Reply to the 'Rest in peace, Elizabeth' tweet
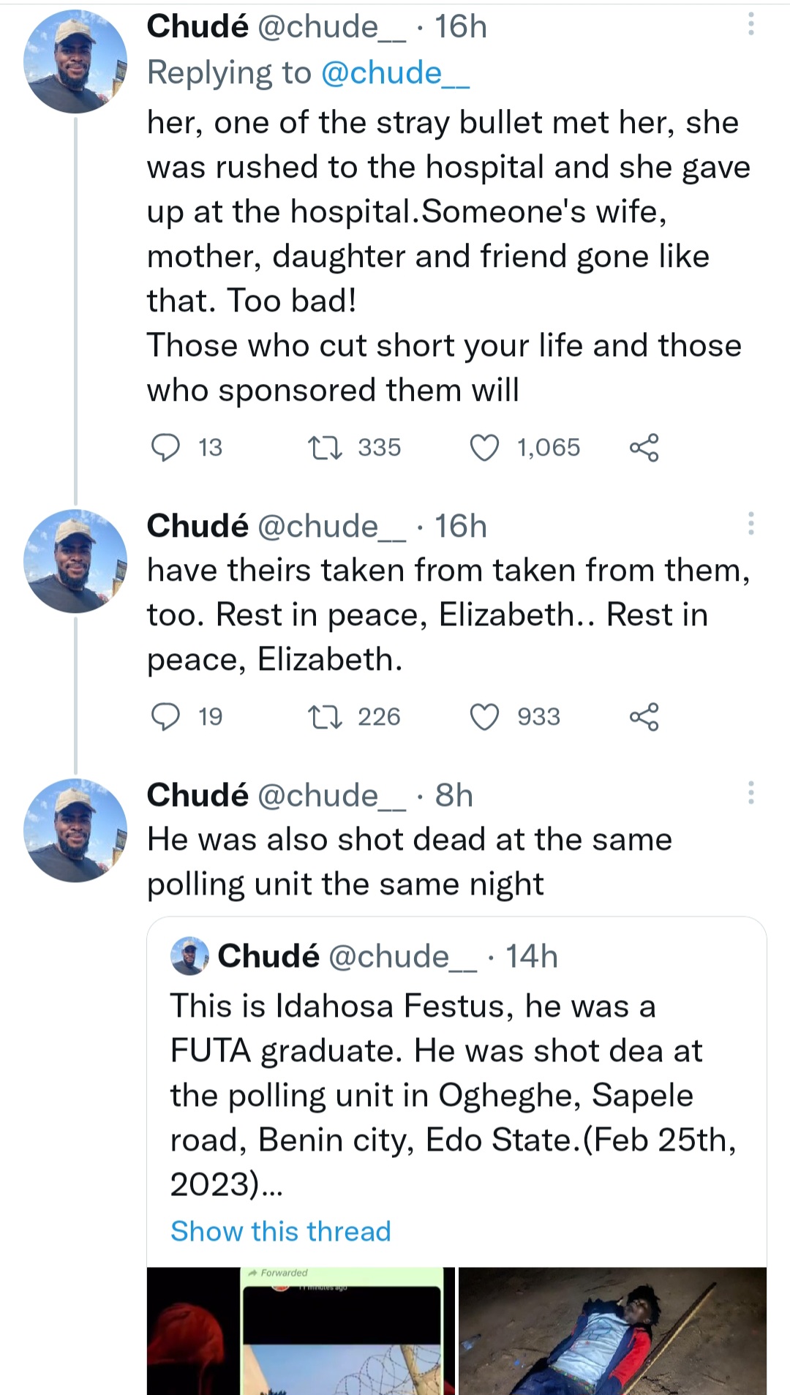 click(165, 717)
